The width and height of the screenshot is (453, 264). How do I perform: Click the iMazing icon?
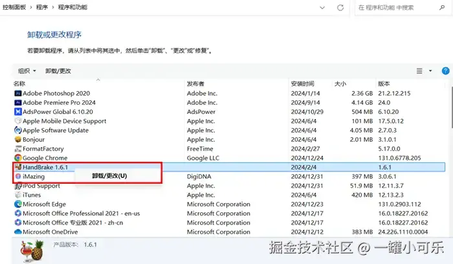click(18, 177)
